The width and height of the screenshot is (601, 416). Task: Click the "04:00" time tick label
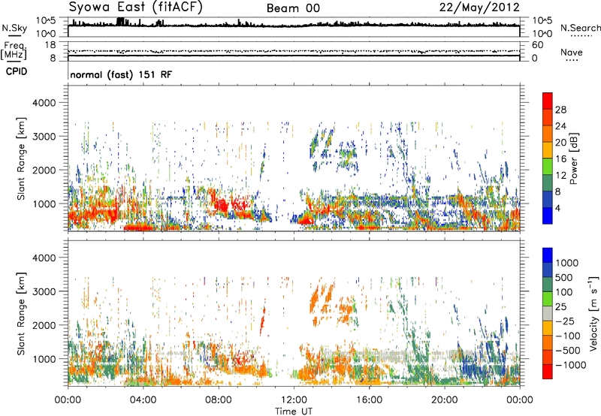pos(143,400)
